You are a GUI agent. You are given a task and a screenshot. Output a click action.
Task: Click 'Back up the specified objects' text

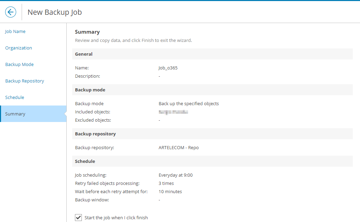188,104
